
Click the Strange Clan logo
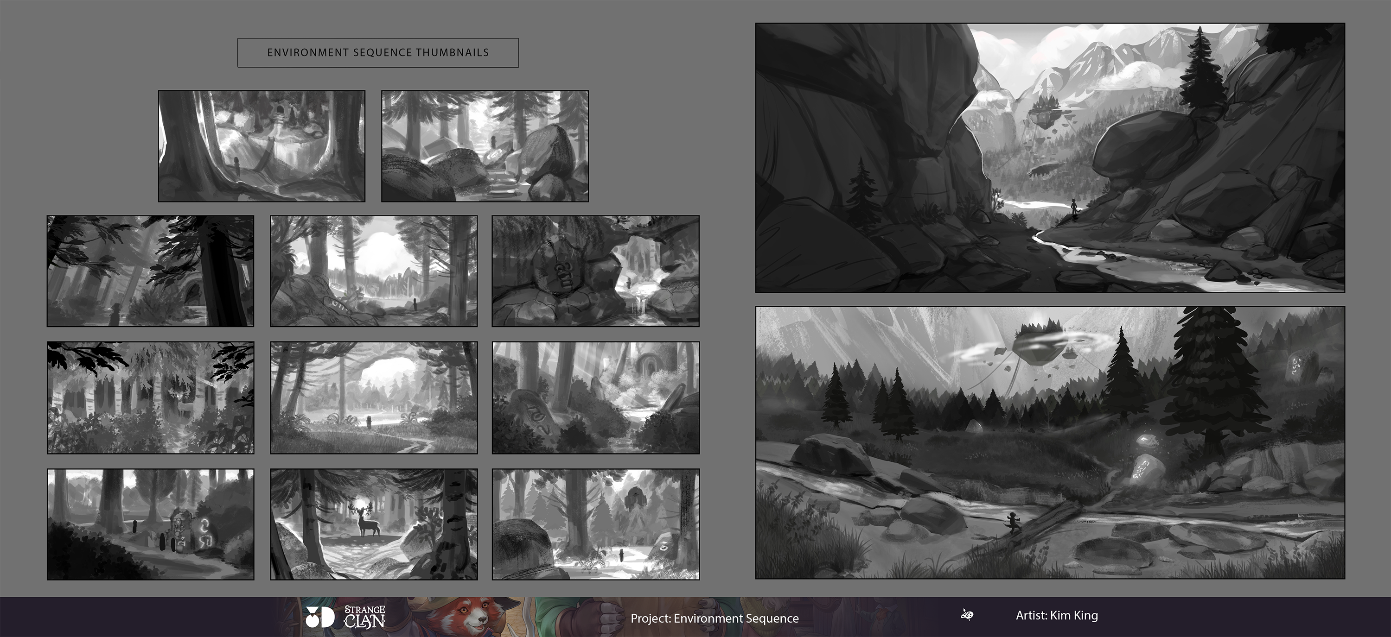click(x=364, y=617)
